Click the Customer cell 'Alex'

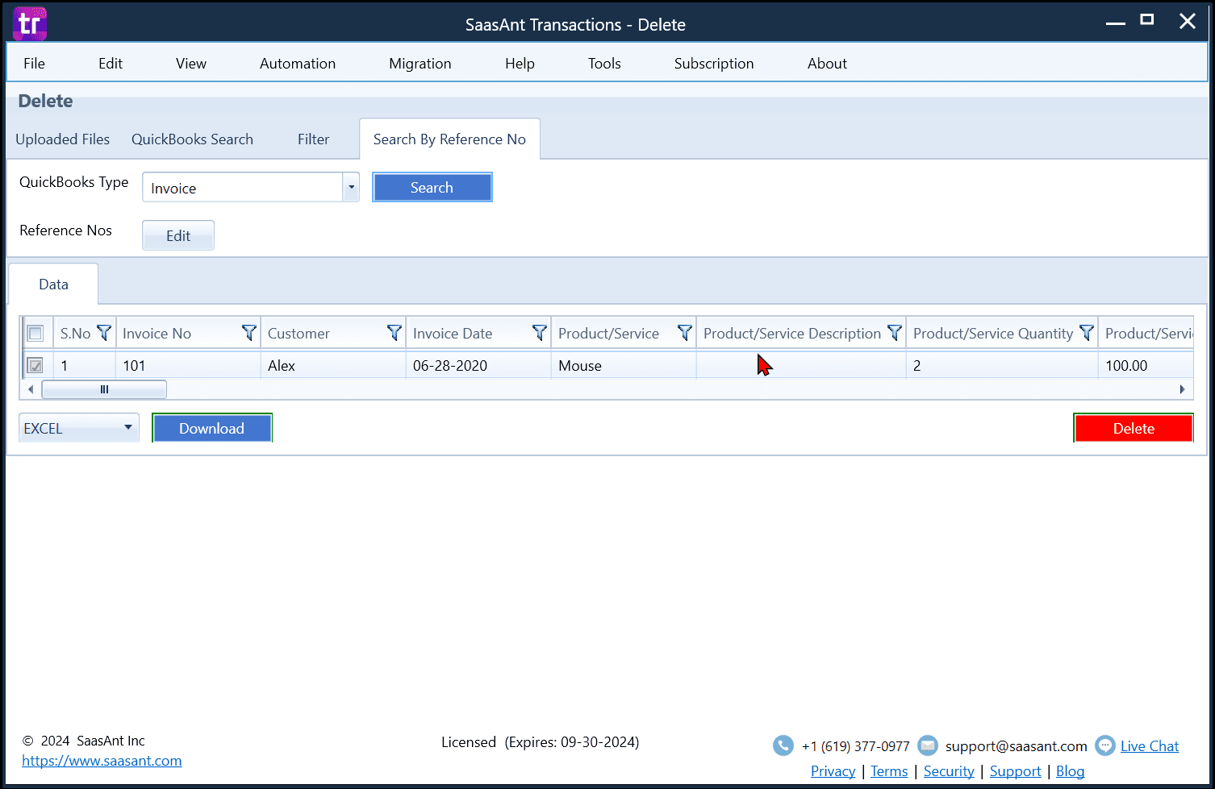click(333, 366)
